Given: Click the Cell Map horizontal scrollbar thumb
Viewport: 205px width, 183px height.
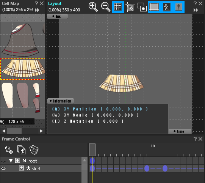Looking at the screenshot, I should (14, 131).
